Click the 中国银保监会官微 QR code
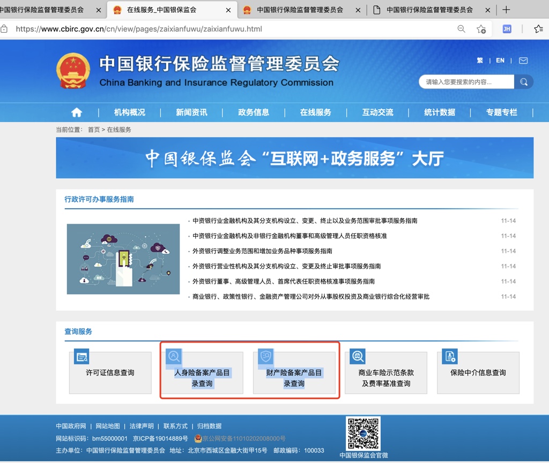Screen dimensions: 549x463 pos(363,434)
